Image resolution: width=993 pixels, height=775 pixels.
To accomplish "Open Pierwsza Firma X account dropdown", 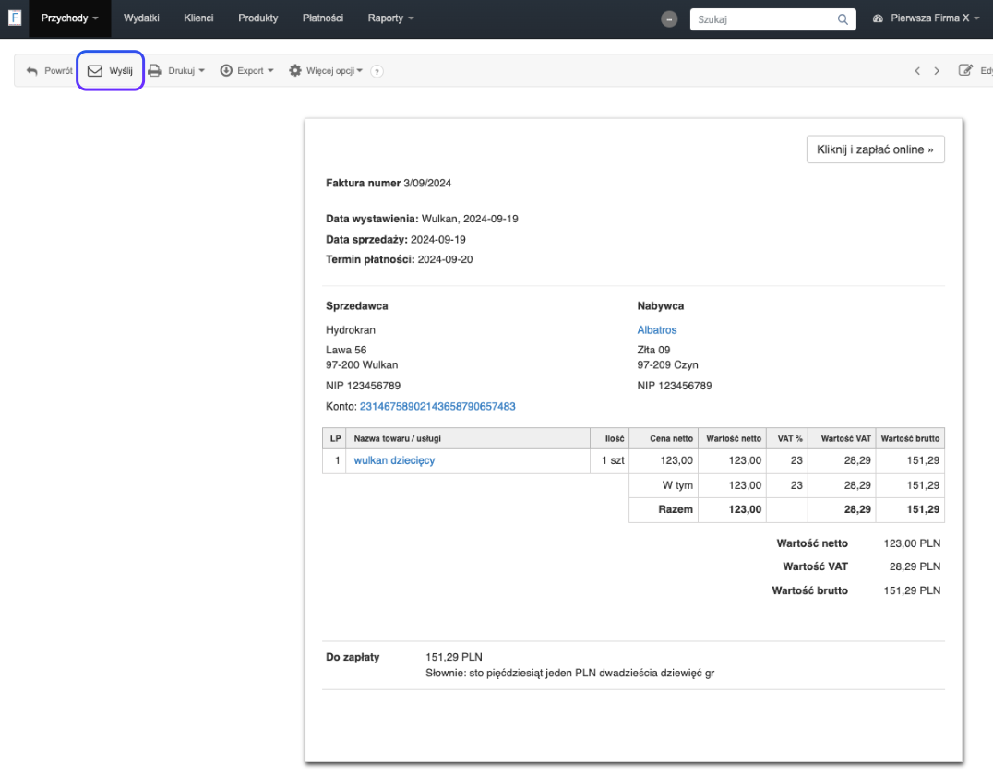I will click(925, 18).
